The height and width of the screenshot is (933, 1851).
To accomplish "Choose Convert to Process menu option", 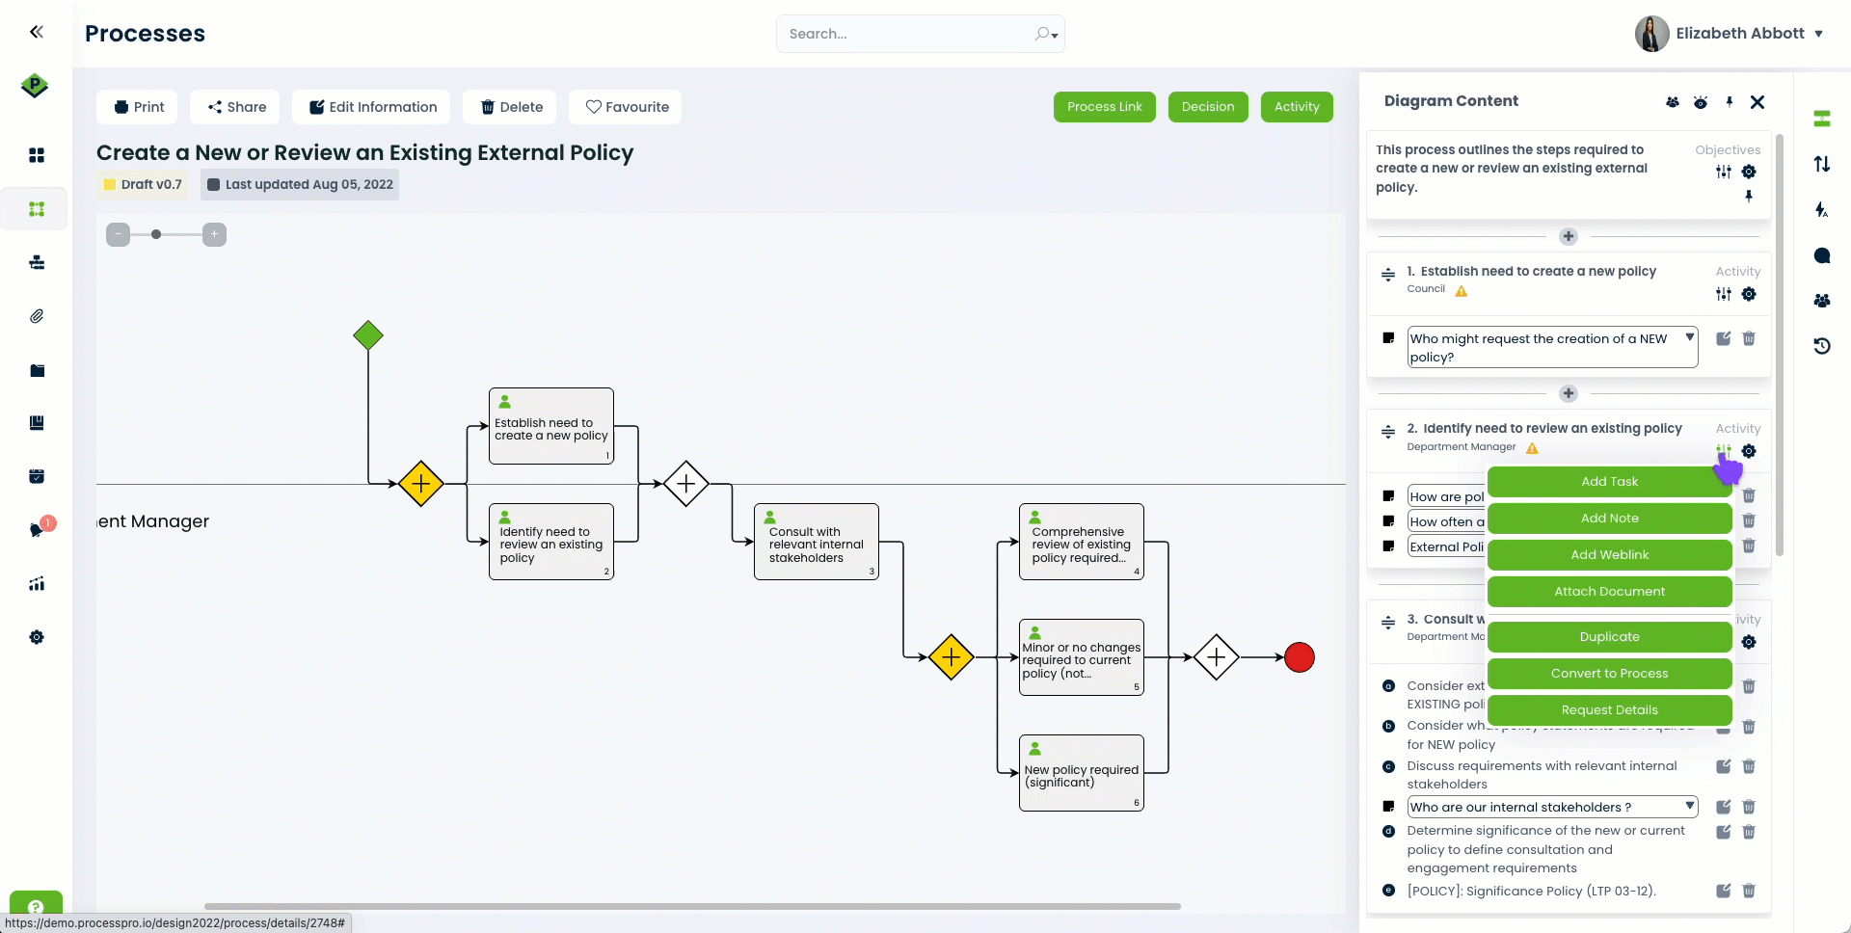I will click(1608, 674).
